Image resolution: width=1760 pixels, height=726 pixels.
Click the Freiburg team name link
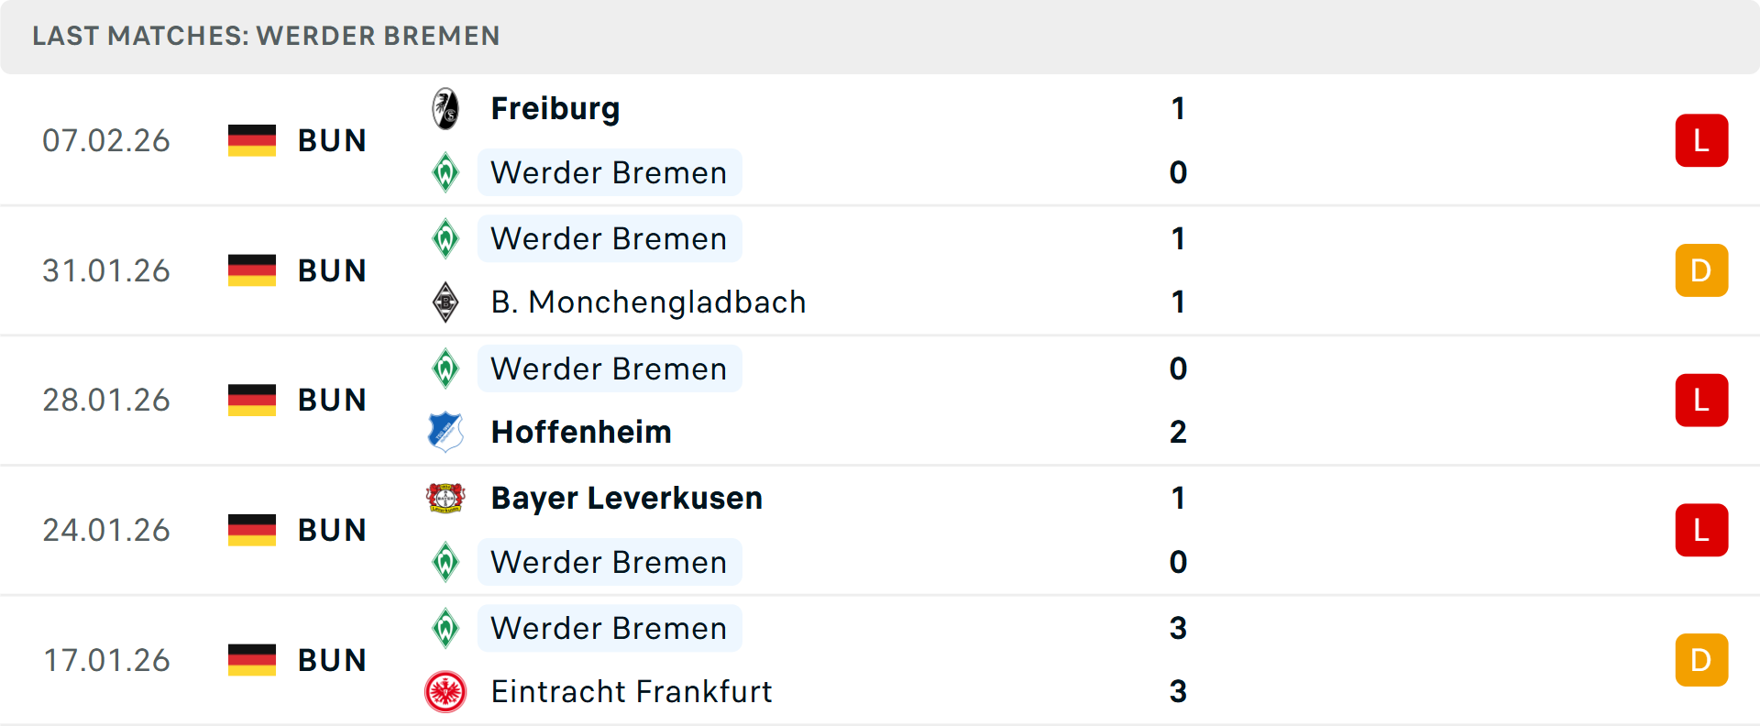coord(555,107)
